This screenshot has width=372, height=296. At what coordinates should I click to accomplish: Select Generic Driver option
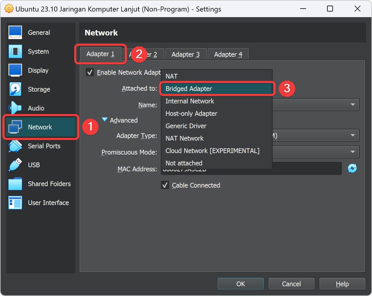coord(216,126)
